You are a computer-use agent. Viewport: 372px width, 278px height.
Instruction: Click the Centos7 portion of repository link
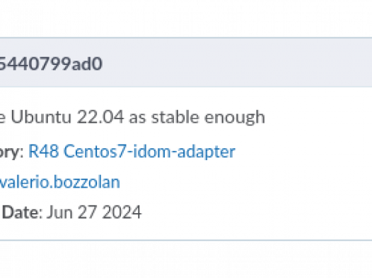(96, 152)
